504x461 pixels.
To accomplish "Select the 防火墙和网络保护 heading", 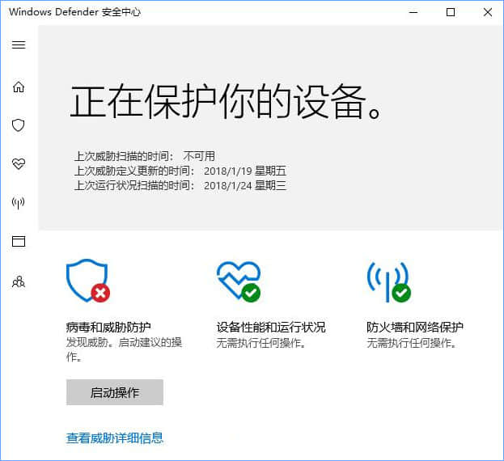I will (x=415, y=328).
